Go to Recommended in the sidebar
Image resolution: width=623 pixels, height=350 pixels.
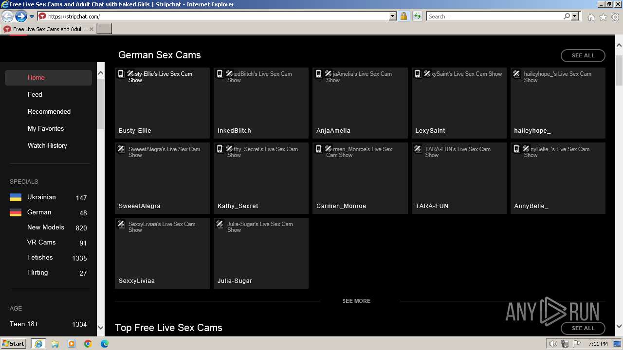click(49, 111)
